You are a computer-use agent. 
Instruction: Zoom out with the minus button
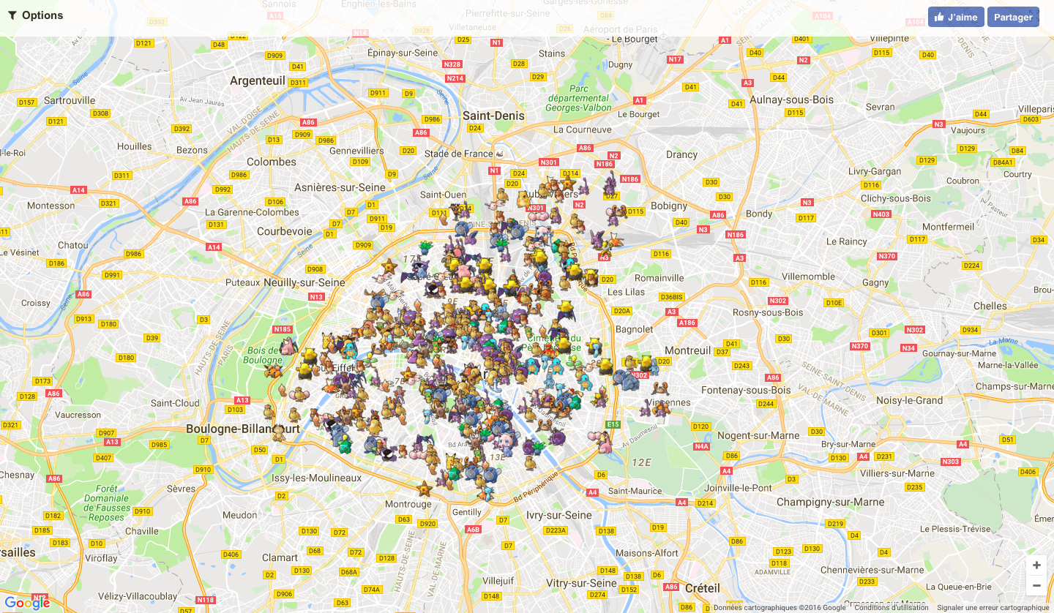(1036, 585)
